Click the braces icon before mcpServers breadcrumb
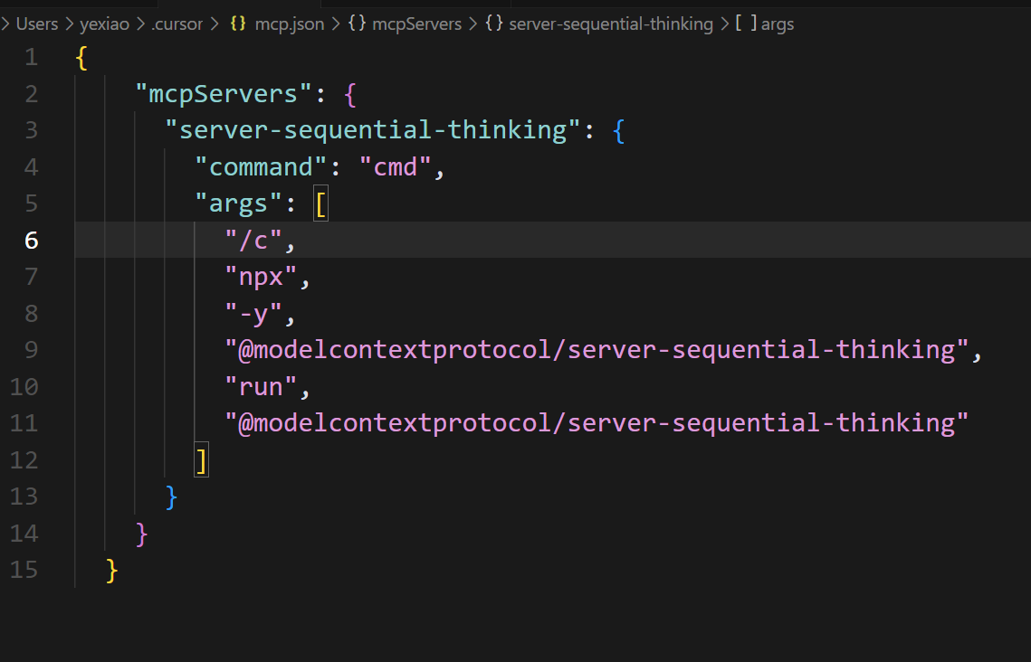 [357, 24]
